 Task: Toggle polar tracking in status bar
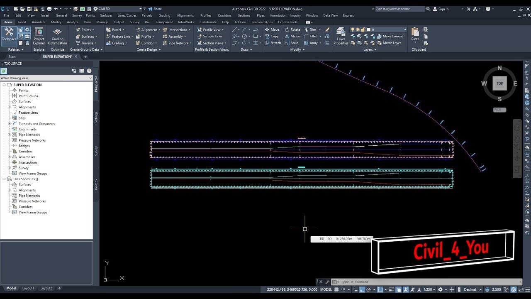(x=369, y=289)
